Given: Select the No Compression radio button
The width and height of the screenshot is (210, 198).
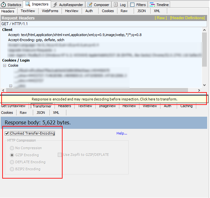Looking at the screenshot, I should 12,148.
